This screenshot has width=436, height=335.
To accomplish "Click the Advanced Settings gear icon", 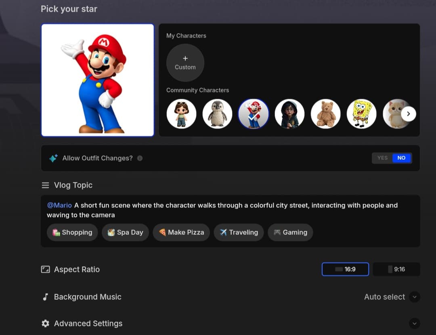I will click(x=46, y=323).
